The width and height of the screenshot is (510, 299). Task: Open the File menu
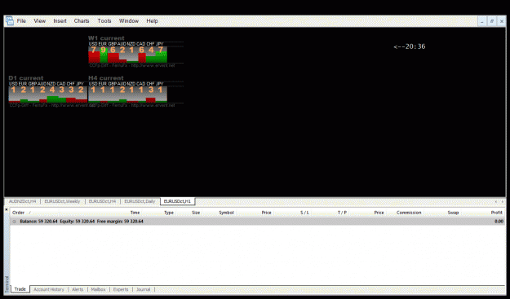click(x=21, y=21)
